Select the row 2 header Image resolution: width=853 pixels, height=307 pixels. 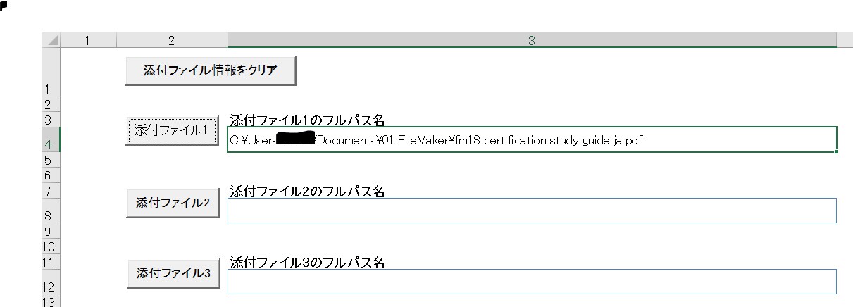click(x=51, y=104)
